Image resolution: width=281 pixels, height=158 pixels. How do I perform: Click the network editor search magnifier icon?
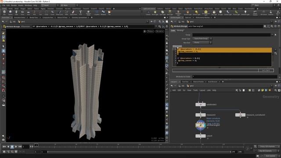tap(276, 90)
